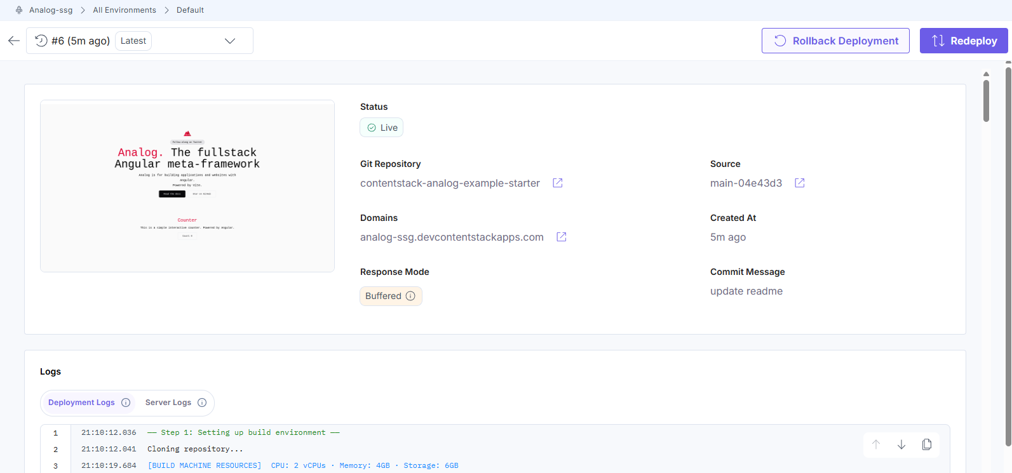Click the Rollback Deployment button
Viewport: 1012px width, 473px height.
point(835,41)
